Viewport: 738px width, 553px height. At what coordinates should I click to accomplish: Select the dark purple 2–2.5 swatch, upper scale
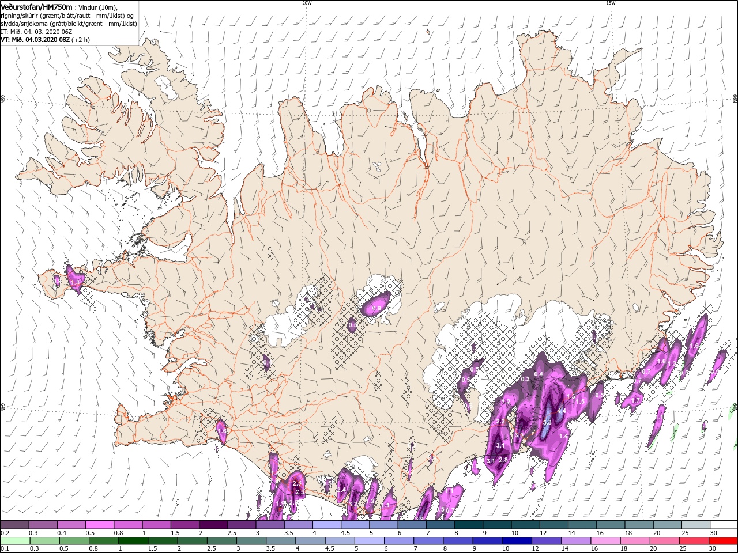[x=213, y=525]
